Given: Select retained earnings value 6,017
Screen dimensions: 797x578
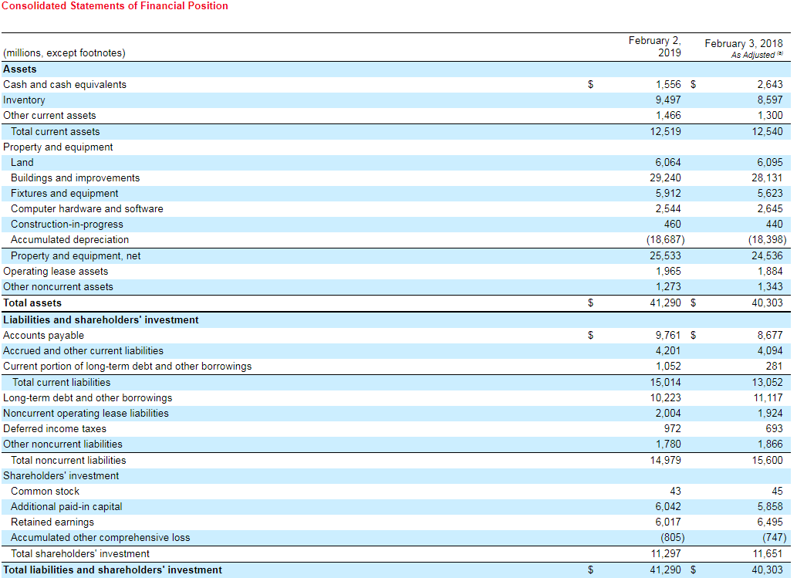Looking at the screenshot, I should coord(668,522).
